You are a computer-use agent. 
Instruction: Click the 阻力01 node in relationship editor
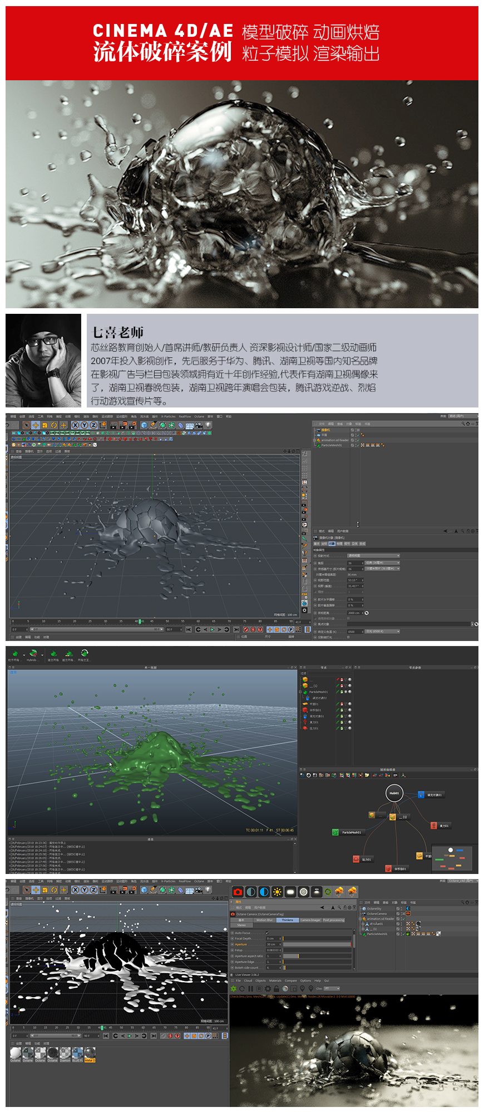362,859
